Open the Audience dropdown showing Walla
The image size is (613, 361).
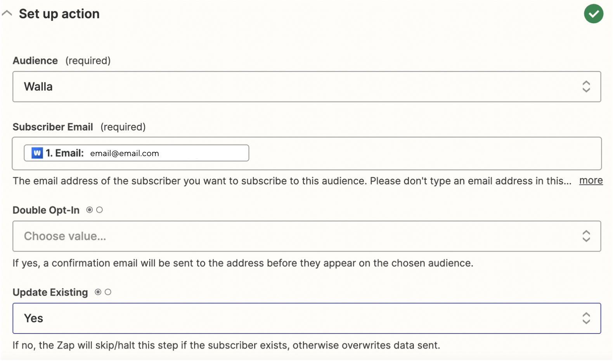tap(295, 87)
